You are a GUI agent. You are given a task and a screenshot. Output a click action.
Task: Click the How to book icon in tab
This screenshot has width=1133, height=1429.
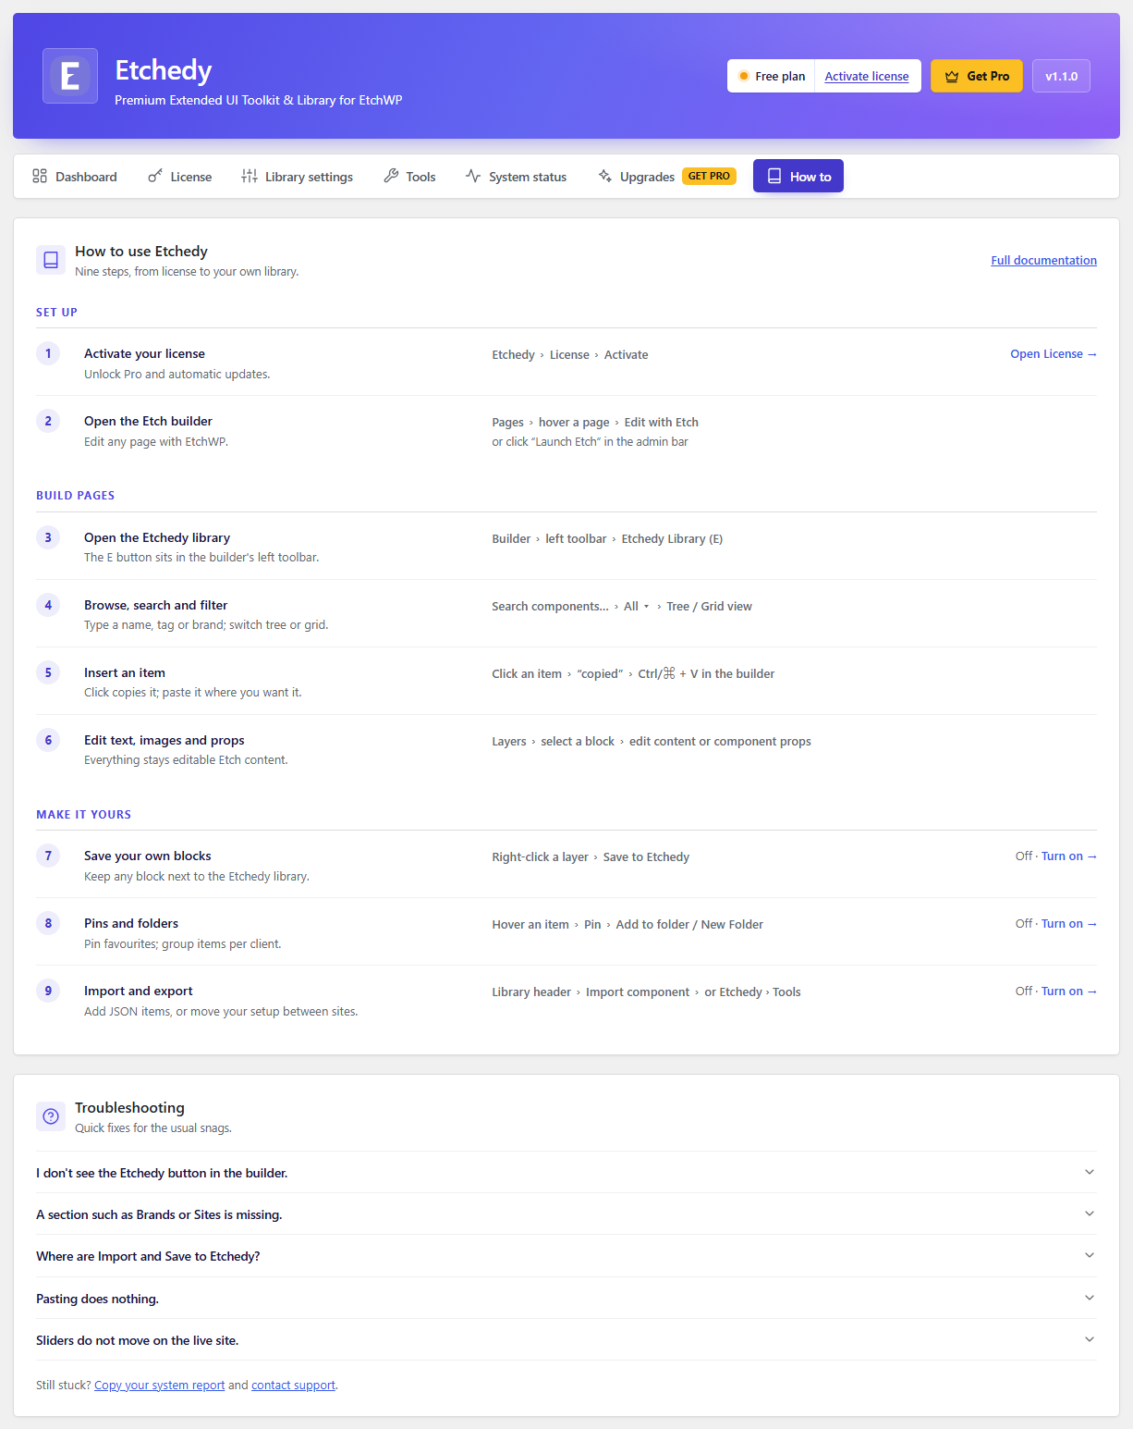[x=774, y=176]
